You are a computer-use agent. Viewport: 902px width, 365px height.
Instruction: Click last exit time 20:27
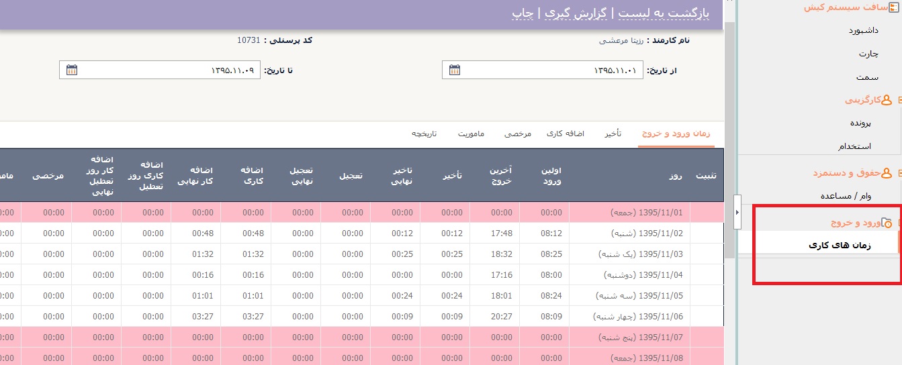pos(502,317)
